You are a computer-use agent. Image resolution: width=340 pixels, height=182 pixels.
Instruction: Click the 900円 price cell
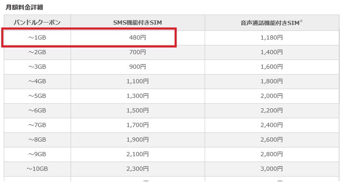point(137,67)
